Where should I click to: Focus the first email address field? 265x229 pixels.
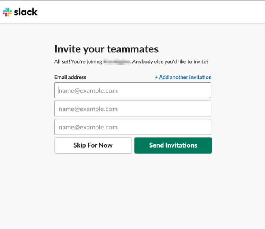tap(132, 90)
